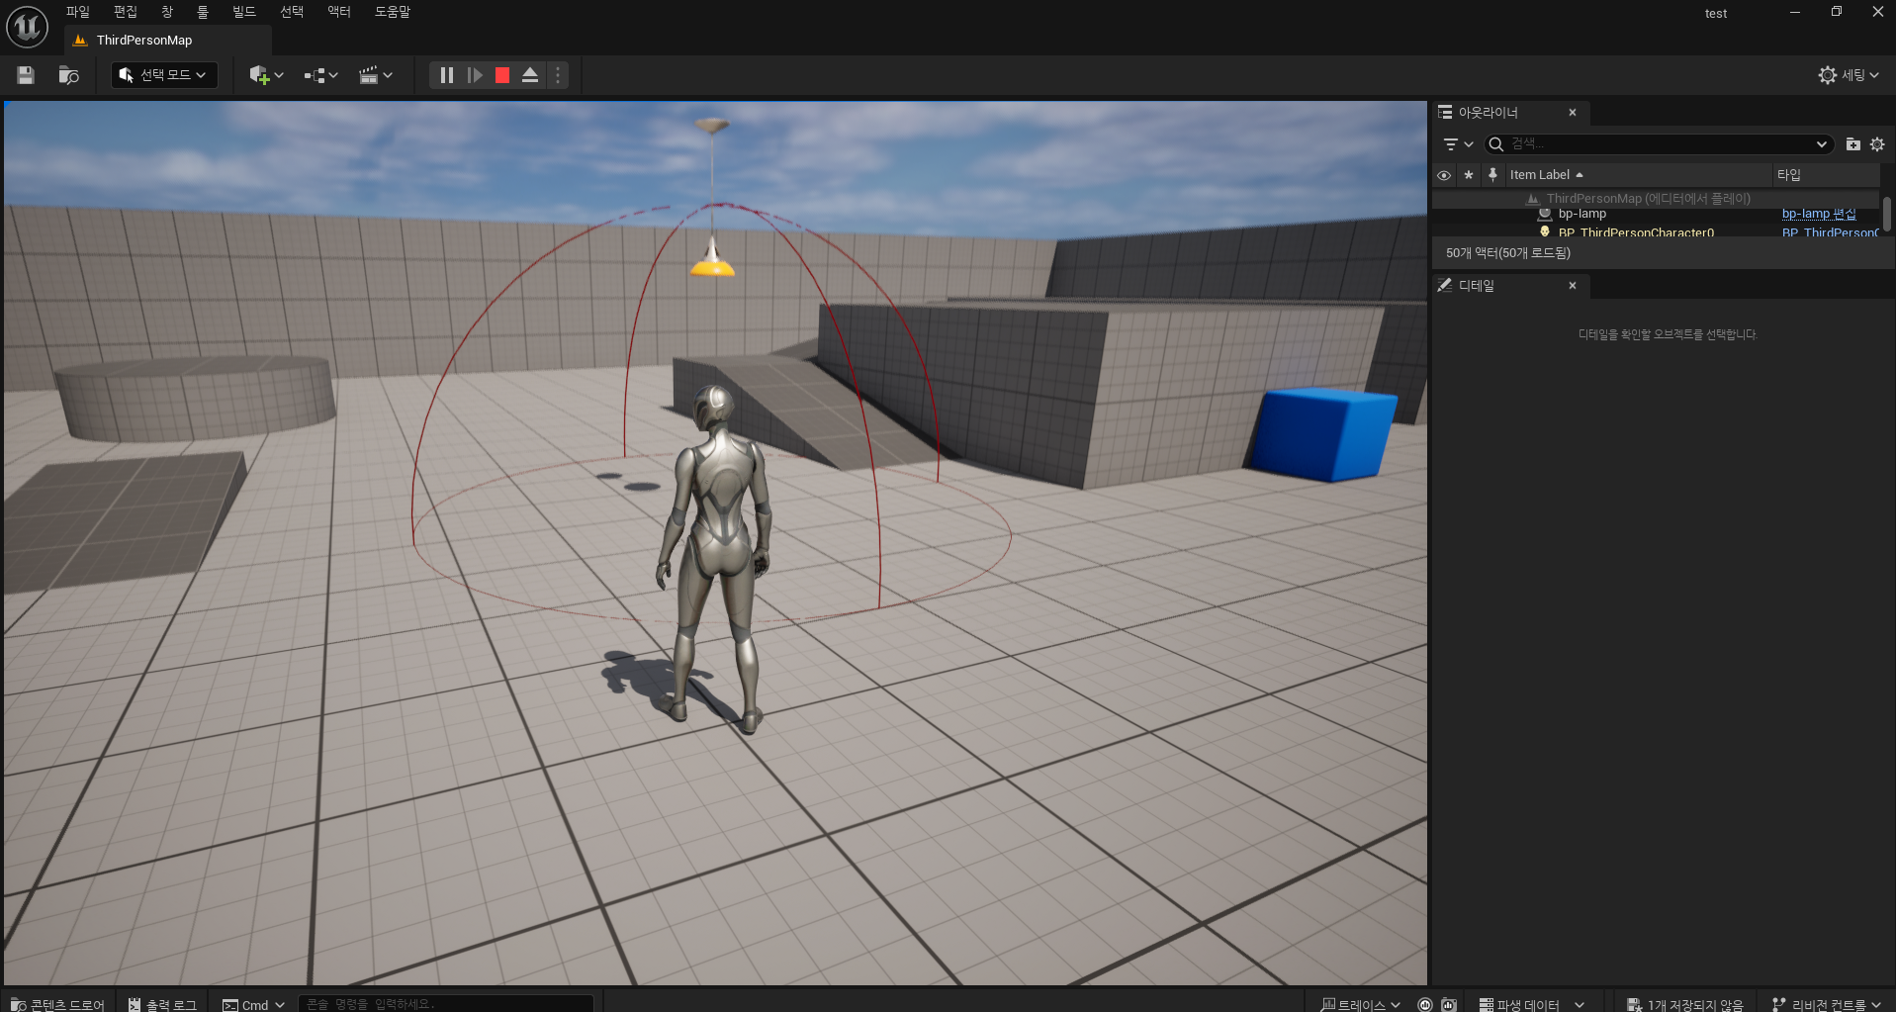Click the Unreal Engine logo icon
1896x1012 pixels.
click(27, 27)
